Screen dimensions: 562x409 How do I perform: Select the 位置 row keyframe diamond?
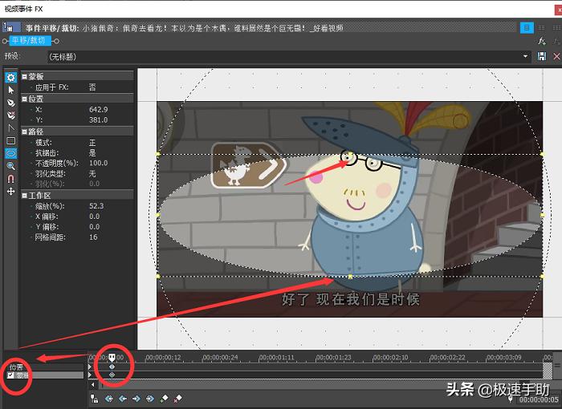click(x=112, y=366)
